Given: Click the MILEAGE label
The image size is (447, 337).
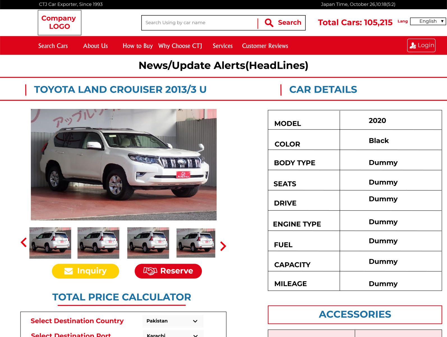Looking at the screenshot, I should pyautogui.click(x=291, y=284).
